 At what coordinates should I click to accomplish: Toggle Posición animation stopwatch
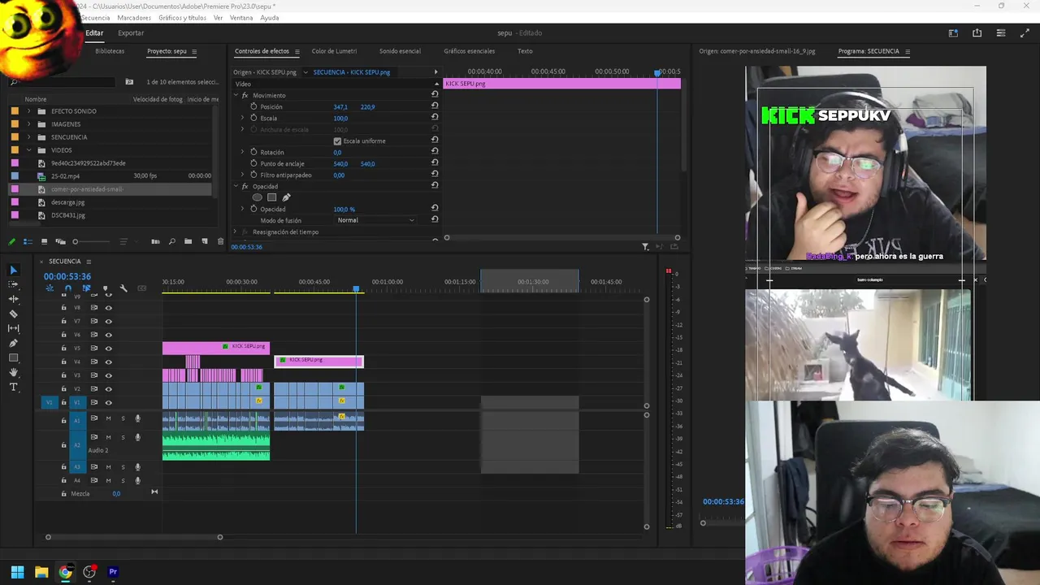(253, 106)
